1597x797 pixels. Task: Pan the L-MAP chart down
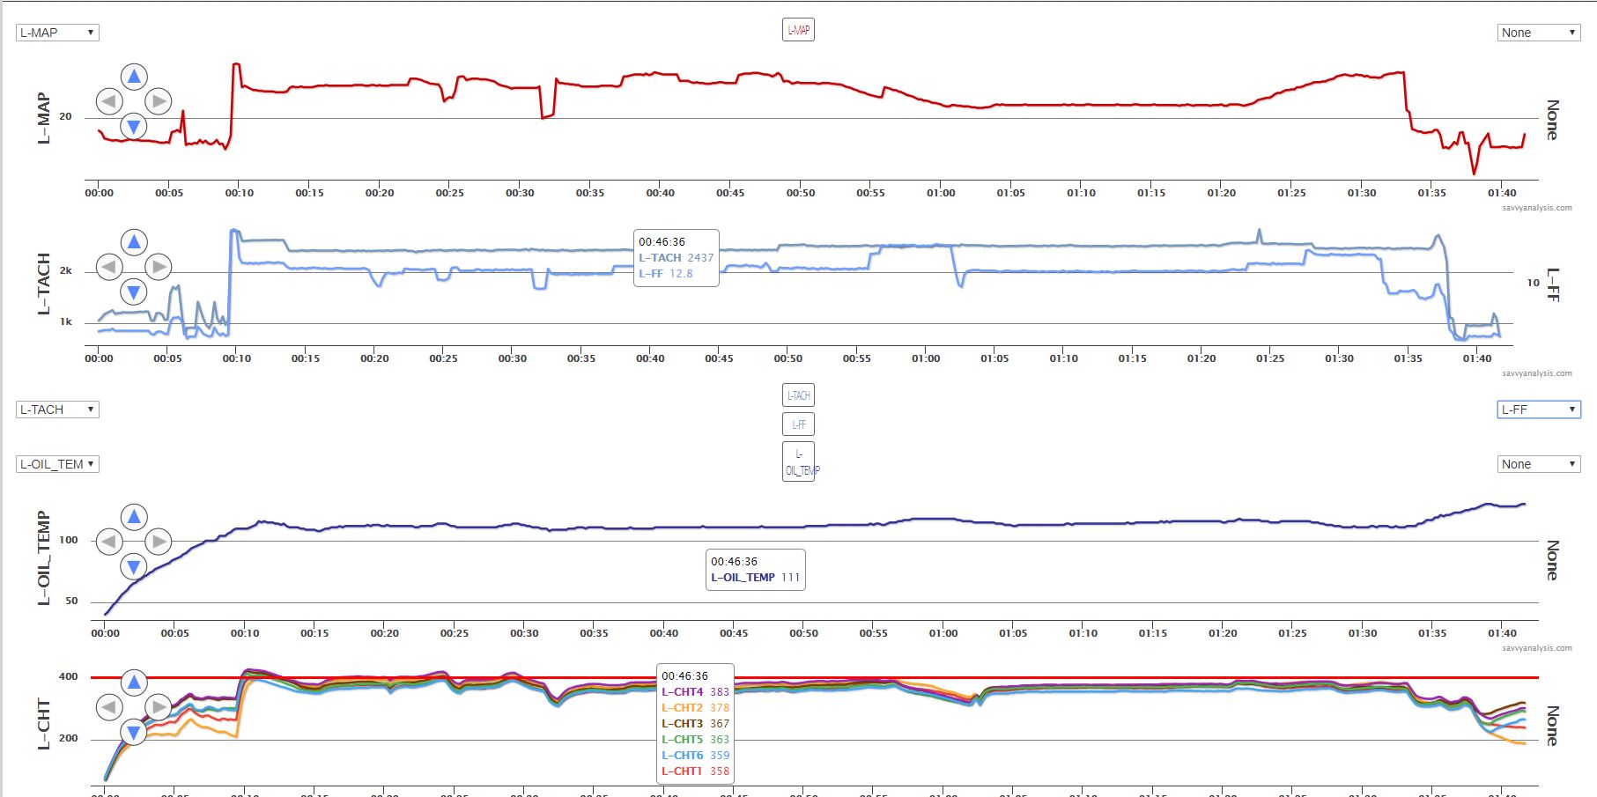(x=134, y=127)
